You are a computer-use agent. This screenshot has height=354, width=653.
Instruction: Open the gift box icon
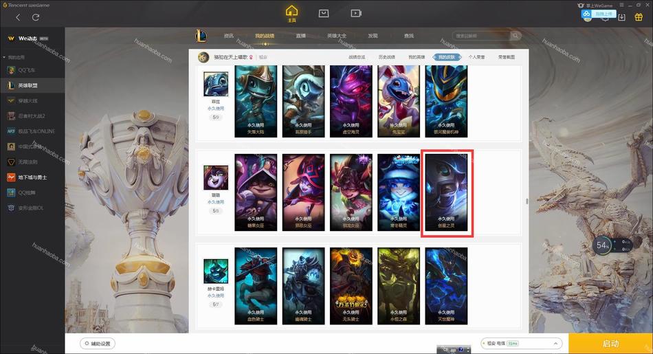tap(639, 17)
